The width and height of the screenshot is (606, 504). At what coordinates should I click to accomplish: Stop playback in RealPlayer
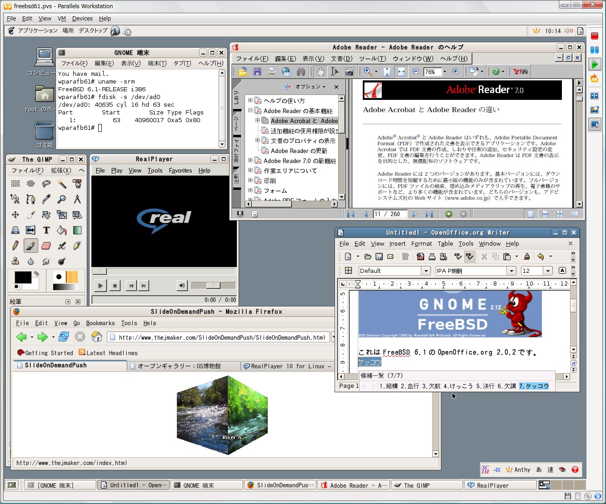(115, 286)
